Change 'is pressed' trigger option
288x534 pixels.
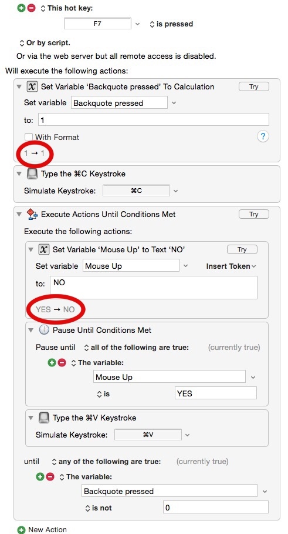click(171, 24)
